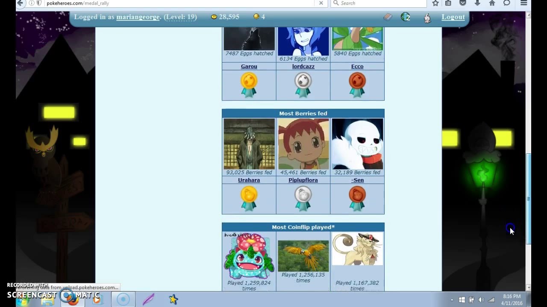Go back using the browser back arrow

(x=20, y=3)
